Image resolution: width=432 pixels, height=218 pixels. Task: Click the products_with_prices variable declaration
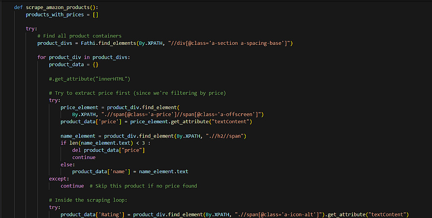point(62,15)
